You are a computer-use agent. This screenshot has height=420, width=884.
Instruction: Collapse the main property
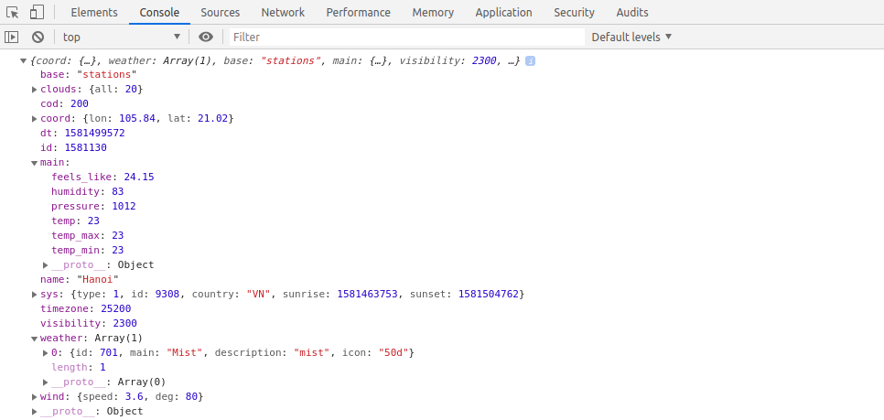[35, 162]
